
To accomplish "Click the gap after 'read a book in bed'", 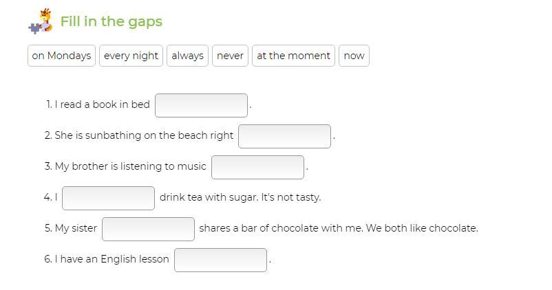I will tap(201, 105).
